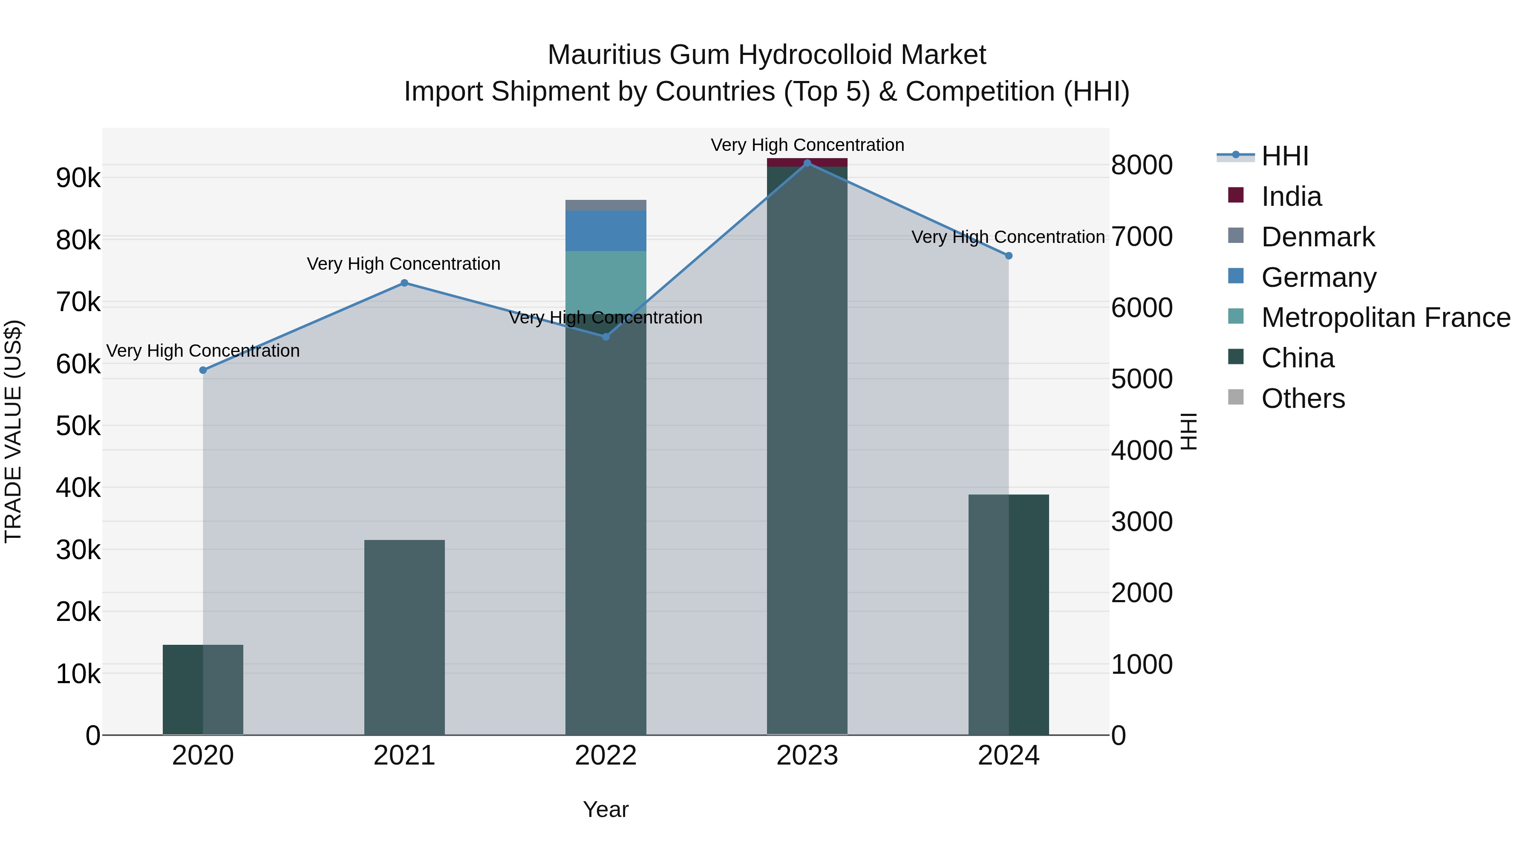Toggle the China legend entry
The height and width of the screenshot is (863, 1534).
1281,358
